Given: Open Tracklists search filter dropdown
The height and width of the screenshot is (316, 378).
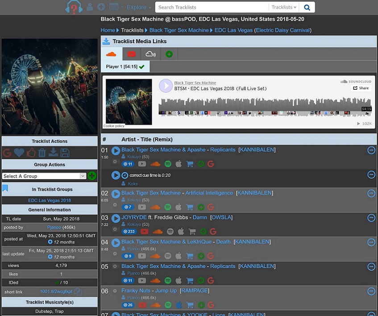Looking at the screenshot, I should coord(284,7).
